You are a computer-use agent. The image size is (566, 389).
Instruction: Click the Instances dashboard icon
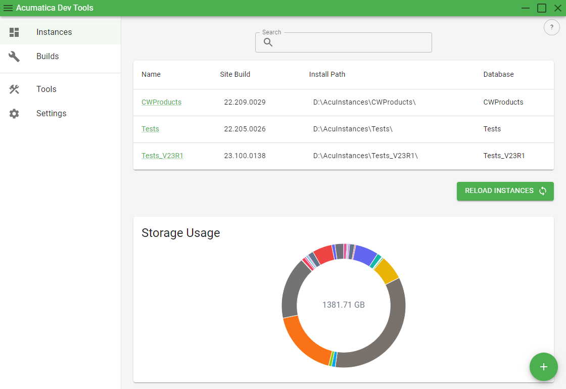(x=14, y=32)
